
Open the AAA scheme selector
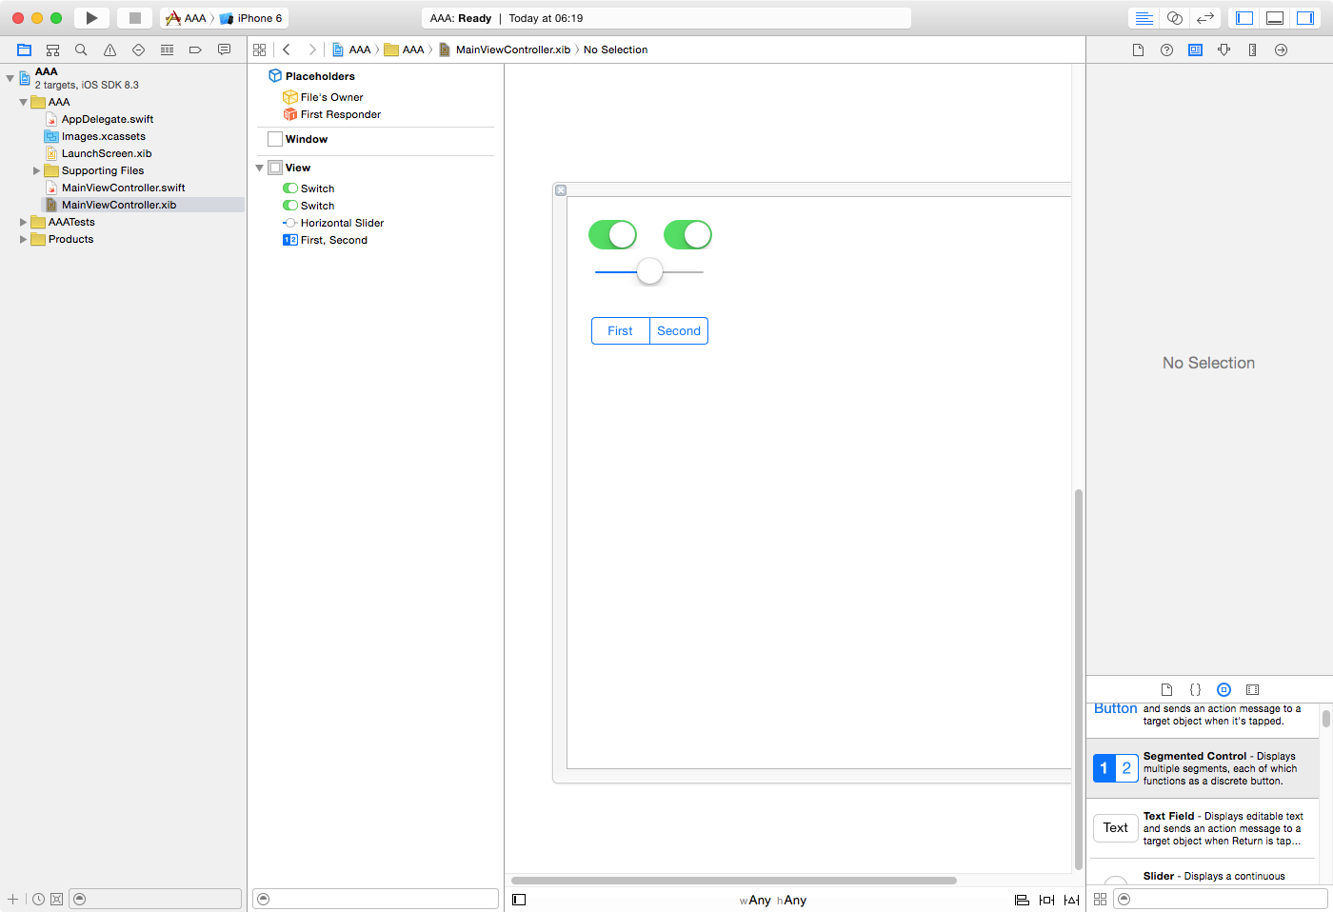(x=186, y=18)
